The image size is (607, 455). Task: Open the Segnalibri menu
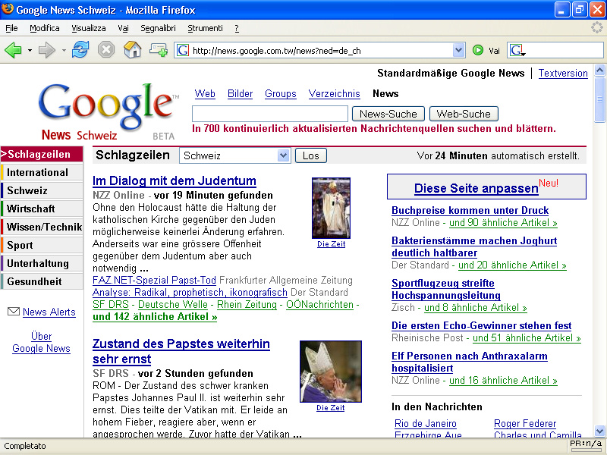(x=158, y=28)
